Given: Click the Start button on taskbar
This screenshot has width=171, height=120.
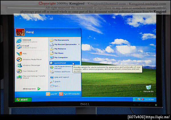Looking at the screenshot, I should [23, 99].
